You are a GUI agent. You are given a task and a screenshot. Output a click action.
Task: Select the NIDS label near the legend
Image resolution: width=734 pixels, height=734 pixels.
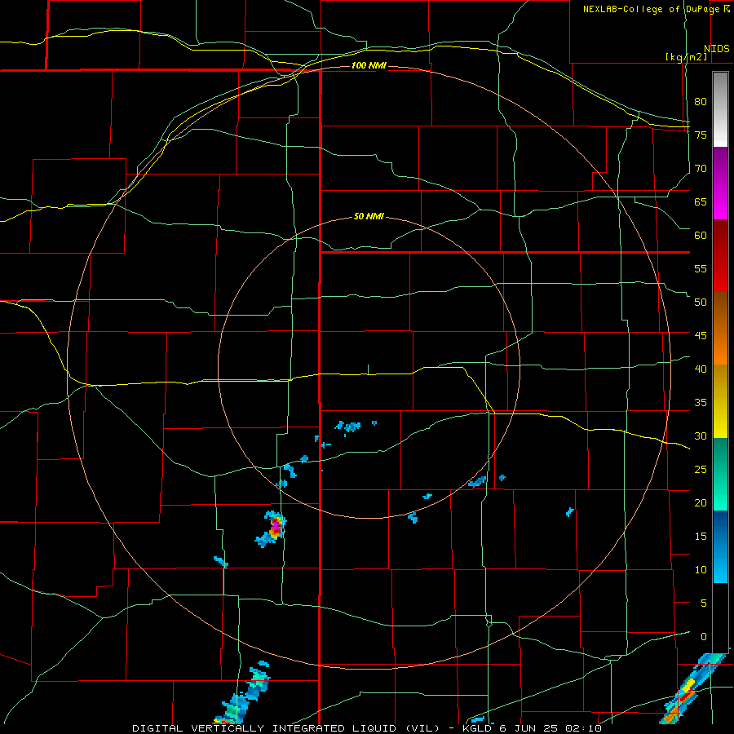coord(716,49)
